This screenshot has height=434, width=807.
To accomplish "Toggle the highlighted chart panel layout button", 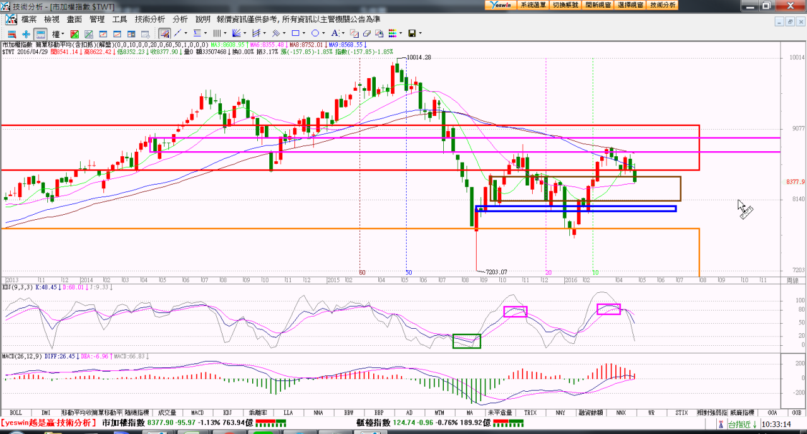I will click(40, 33).
